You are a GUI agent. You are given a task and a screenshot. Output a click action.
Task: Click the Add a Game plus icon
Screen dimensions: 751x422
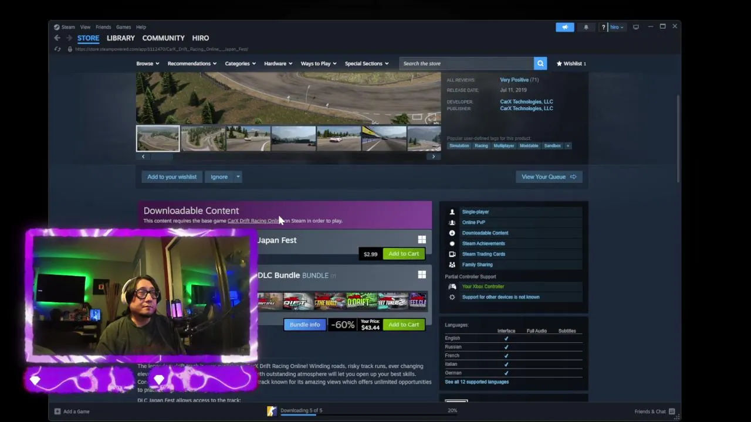point(57,411)
